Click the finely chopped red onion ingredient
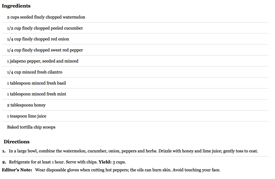The image size is (275, 179). (38, 39)
